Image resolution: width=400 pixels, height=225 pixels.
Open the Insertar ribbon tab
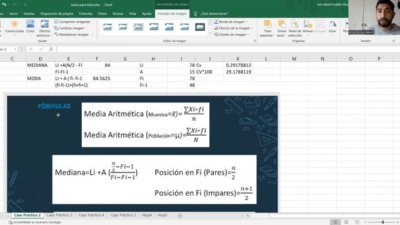[x=29, y=14]
